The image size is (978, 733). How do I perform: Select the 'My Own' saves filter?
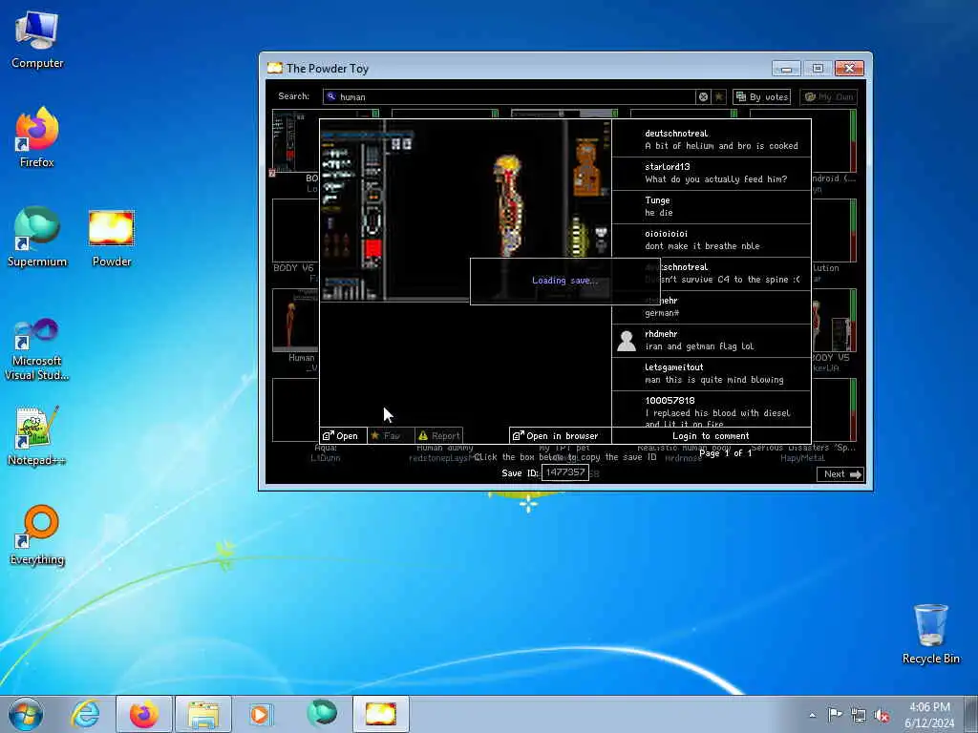click(x=828, y=96)
